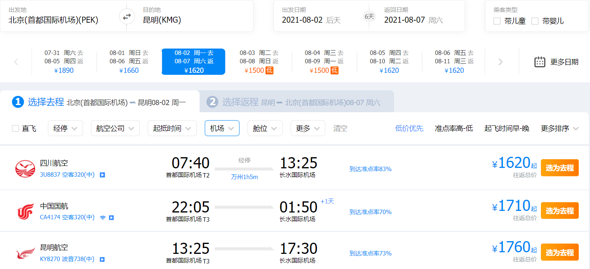Select 08-05 date option ¥1620
590x269 pixels.
[x=389, y=62]
